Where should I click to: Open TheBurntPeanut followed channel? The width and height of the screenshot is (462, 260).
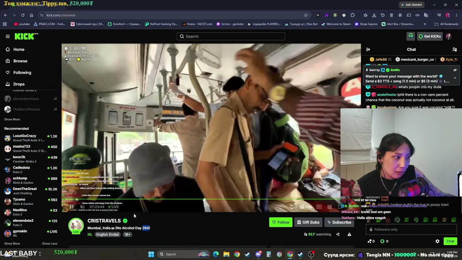coord(31,109)
